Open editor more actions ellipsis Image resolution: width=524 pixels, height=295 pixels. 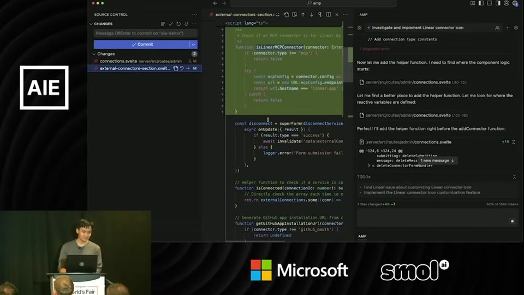pos(345,15)
